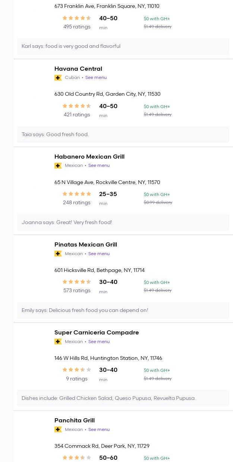Open the Havana Central restaurant page
This screenshot has height=462, width=233.
point(78,69)
